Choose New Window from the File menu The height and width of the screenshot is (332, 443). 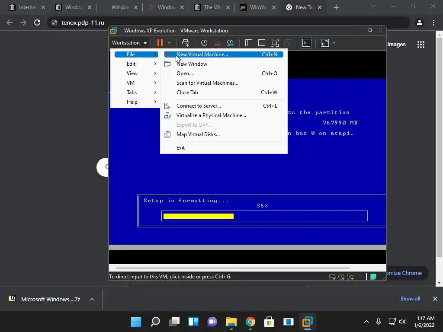pyautogui.click(x=224, y=64)
